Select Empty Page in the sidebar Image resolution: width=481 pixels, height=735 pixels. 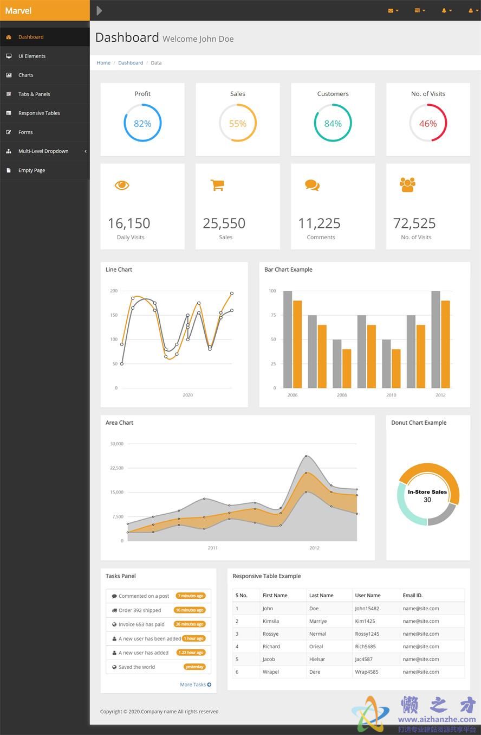pos(31,170)
